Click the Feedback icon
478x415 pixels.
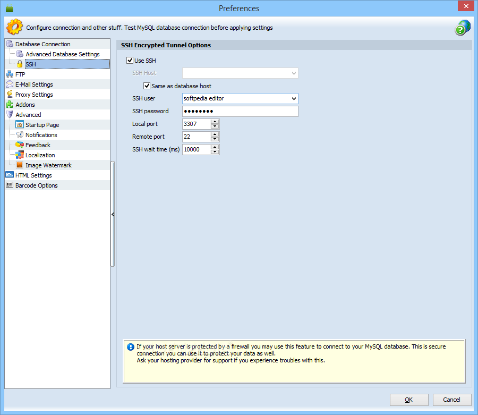pyautogui.click(x=20, y=145)
